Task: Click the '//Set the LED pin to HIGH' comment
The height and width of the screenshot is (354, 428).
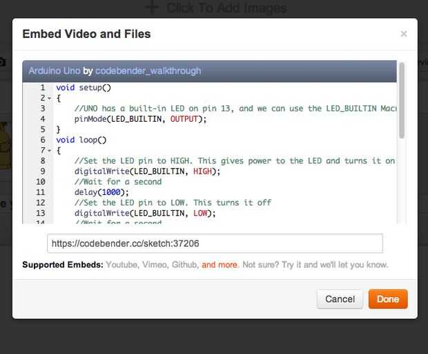Action: tap(235, 160)
